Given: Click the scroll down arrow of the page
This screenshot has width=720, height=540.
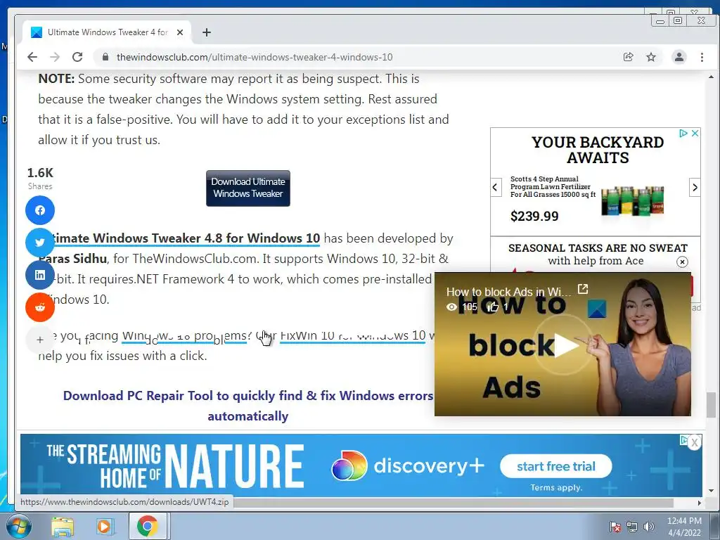Looking at the screenshot, I should tap(711, 491).
